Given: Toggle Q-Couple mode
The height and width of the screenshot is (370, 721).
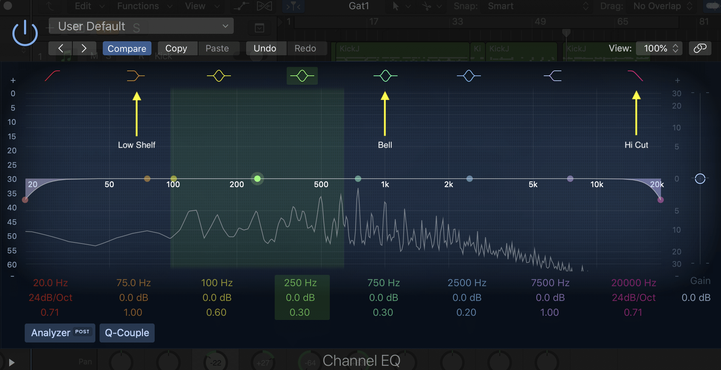Looking at the screenshot, I should 127,333.
